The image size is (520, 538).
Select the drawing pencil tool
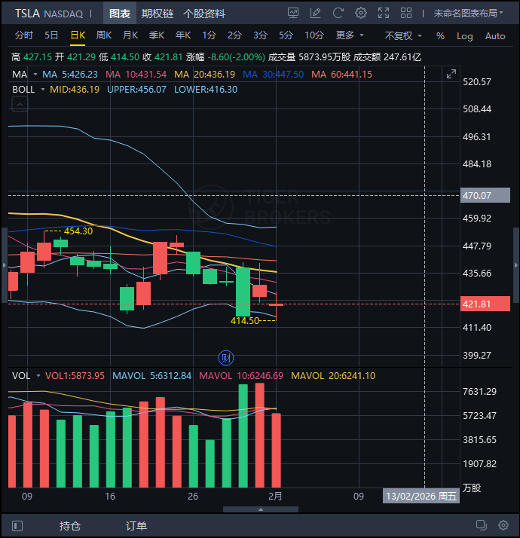click(316, 14)
